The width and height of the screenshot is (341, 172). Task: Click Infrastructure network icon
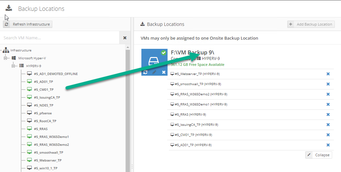(6, 50)
